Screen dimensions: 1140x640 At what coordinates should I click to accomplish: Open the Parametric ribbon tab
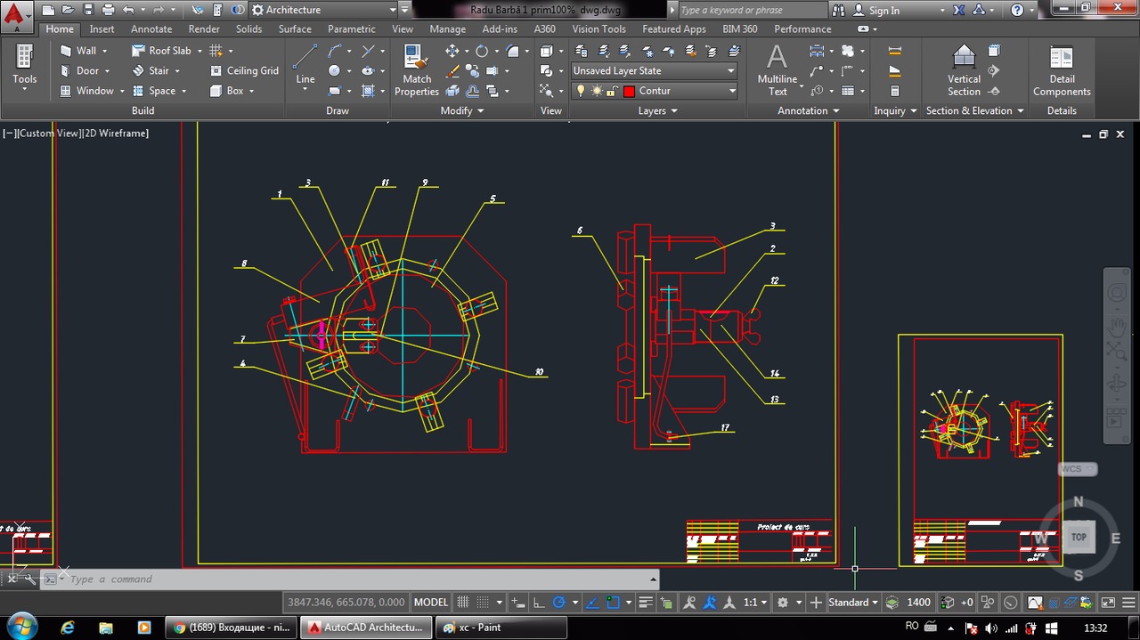(351, 28)
